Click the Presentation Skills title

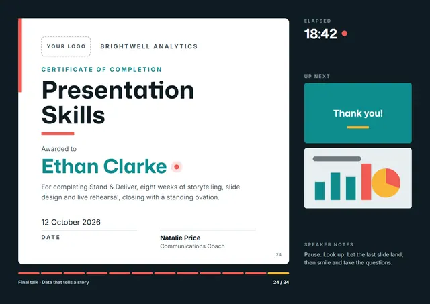(118, 103)
